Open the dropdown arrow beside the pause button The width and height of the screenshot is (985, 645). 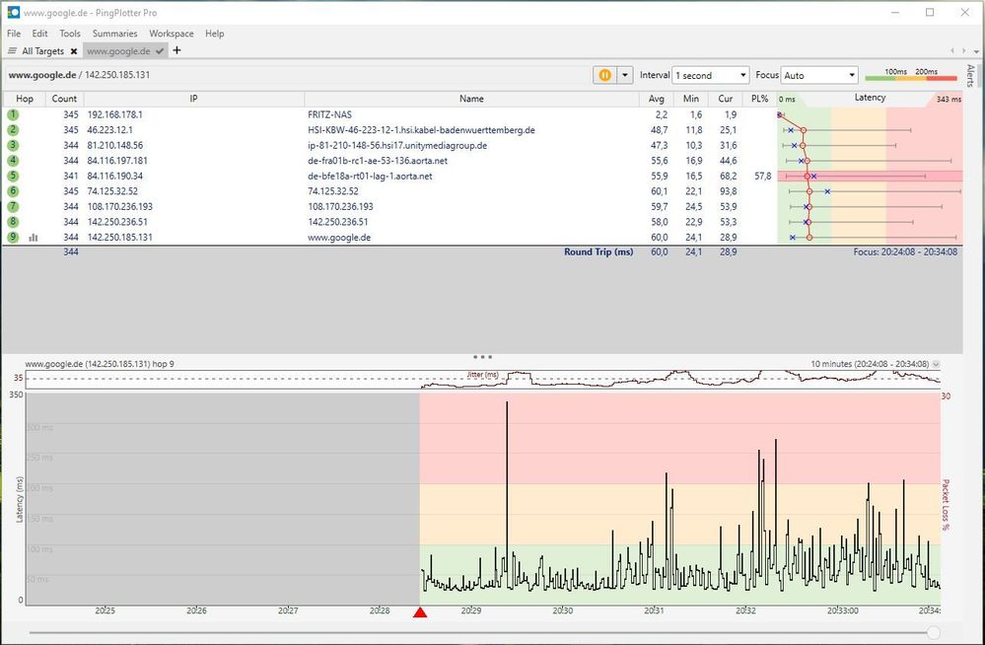tap(625, 75)
